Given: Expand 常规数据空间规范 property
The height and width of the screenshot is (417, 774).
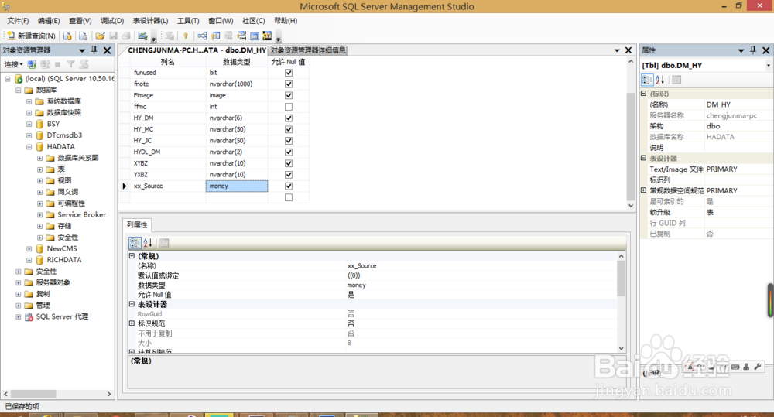Looking at the screenshot, I should pyautogui.click(x=644, y=190).
